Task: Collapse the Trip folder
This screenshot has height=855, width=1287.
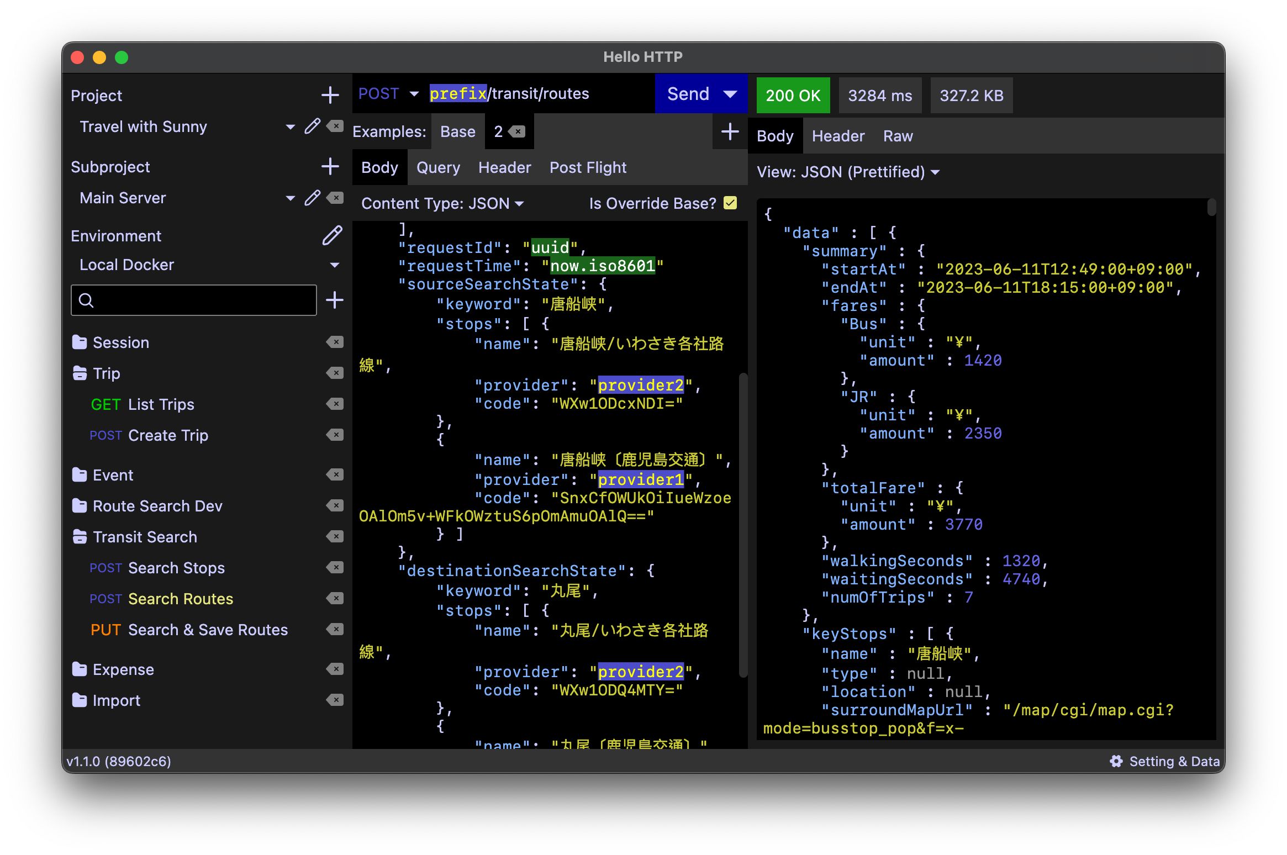Action: tap(80, 373)
